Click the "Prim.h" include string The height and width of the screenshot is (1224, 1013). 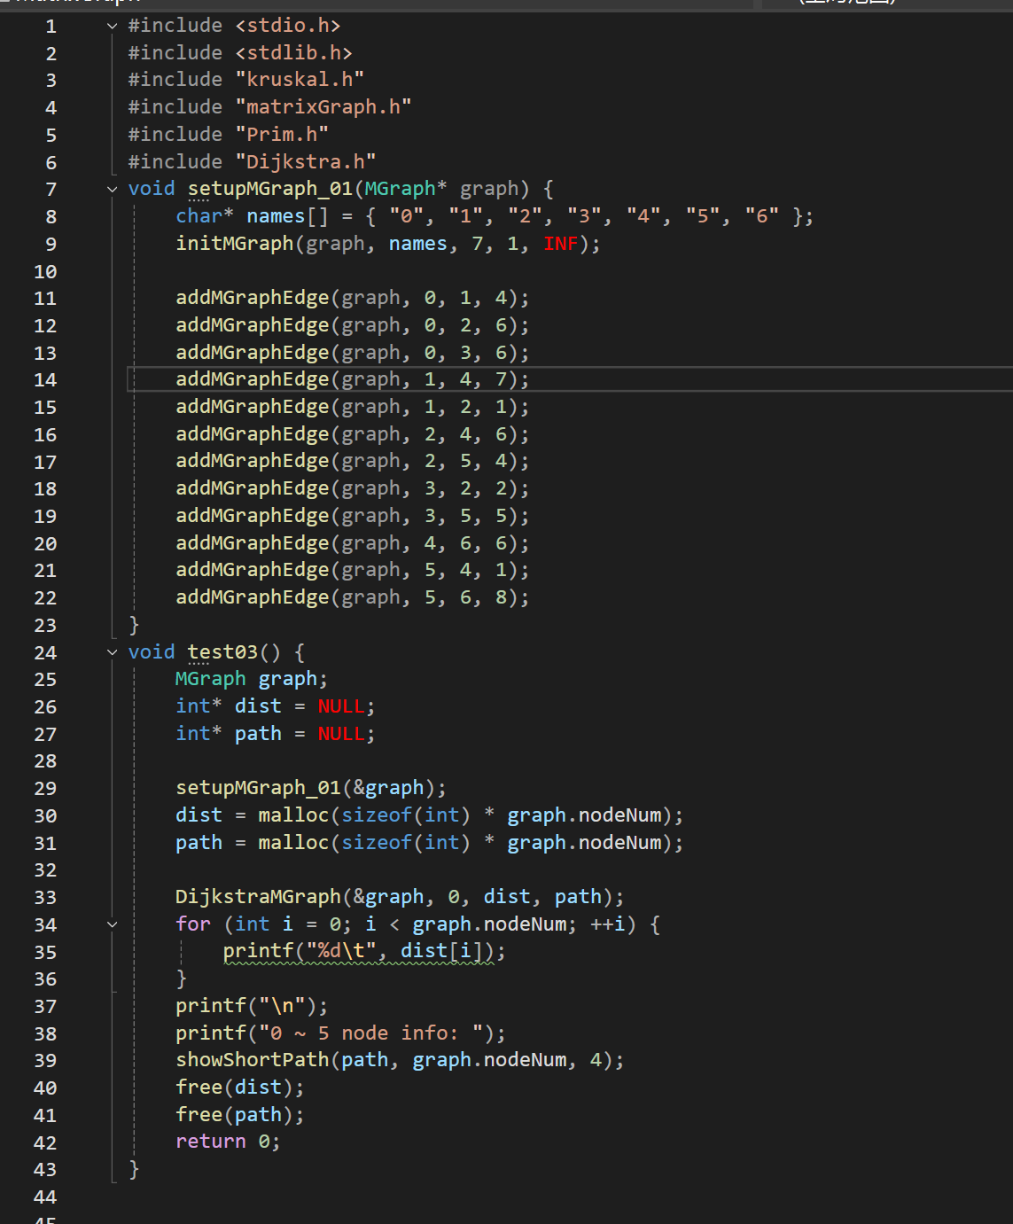pos(282,135)
